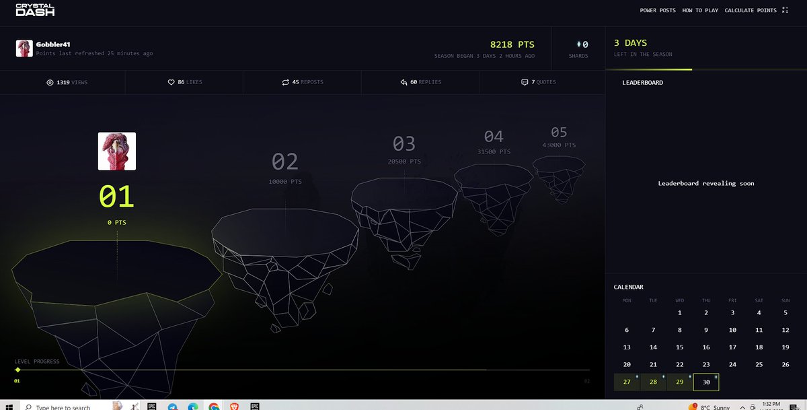The height and width of the screenshot is (410, 807).
Task: Click the views eye icon
Action: tap(49, 81)
